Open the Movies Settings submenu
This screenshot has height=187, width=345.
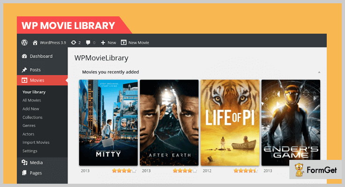(29, 151)
